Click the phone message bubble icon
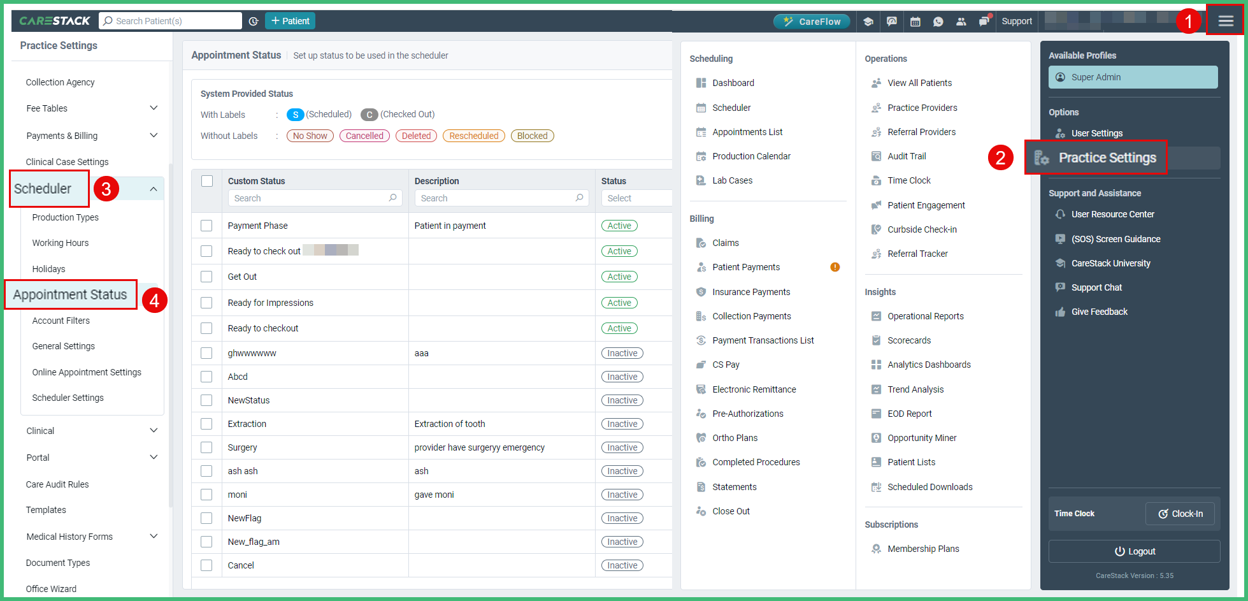This screenshot has height=601, width=1248. [938, 22]
